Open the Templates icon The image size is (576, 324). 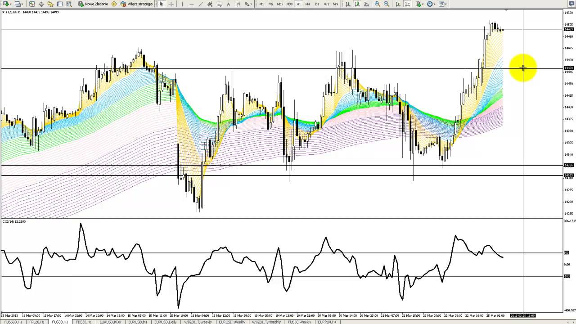click(x=441, y=4)
